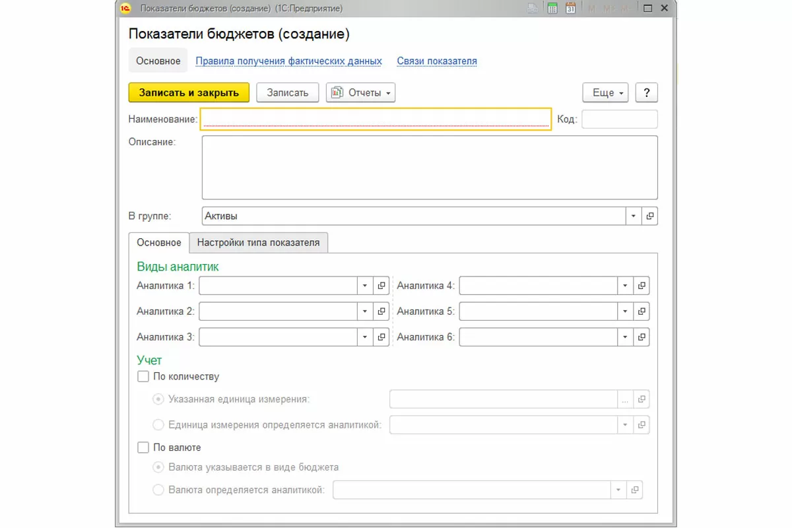792x528 pixels.
Task: Expand the Аналитика 5 dropdown
Action: coord(625,312)
